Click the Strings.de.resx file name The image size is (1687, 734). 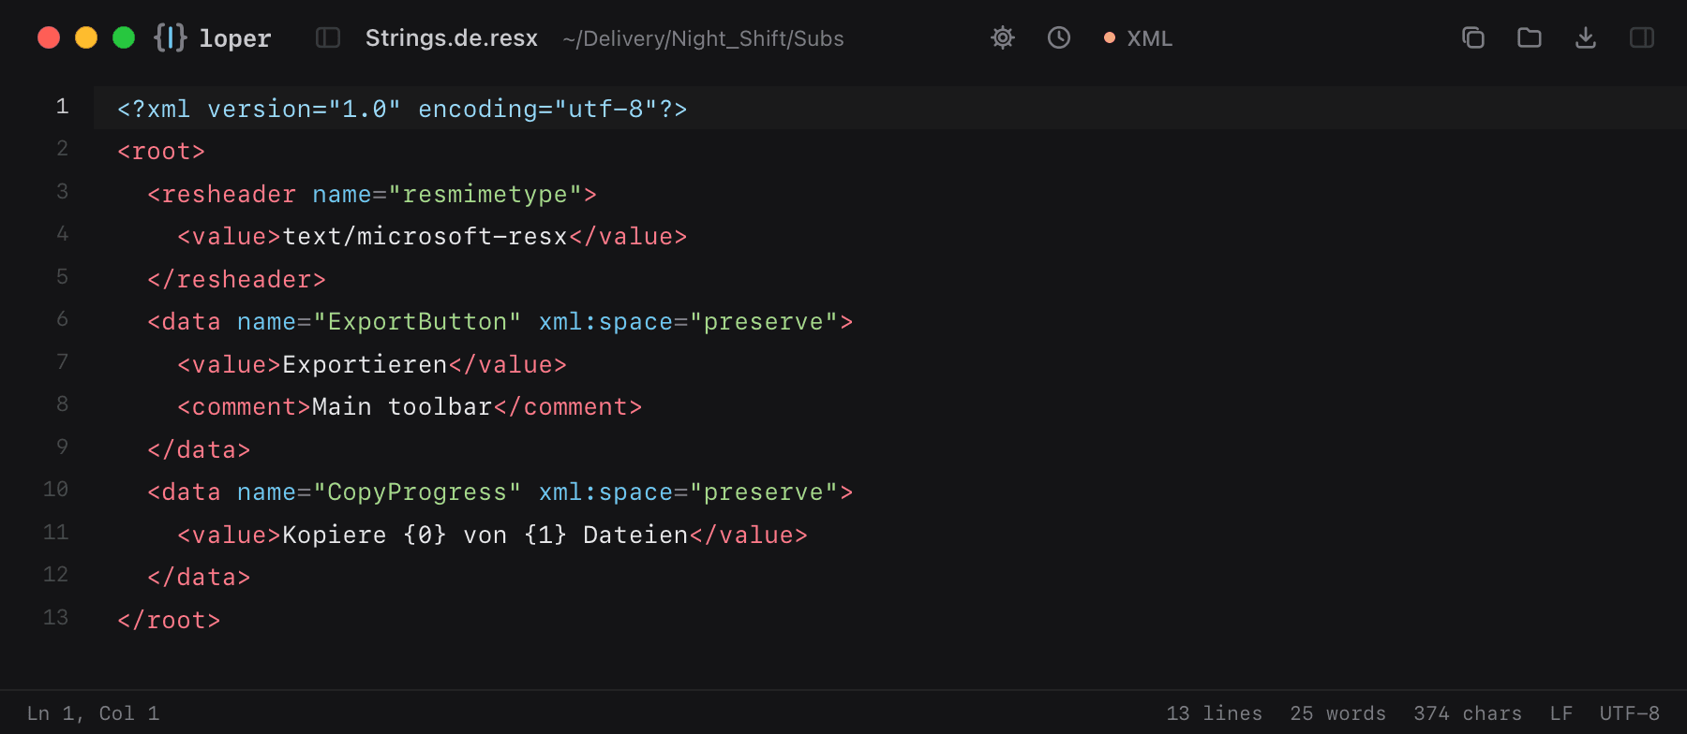[x=452, y=38]
